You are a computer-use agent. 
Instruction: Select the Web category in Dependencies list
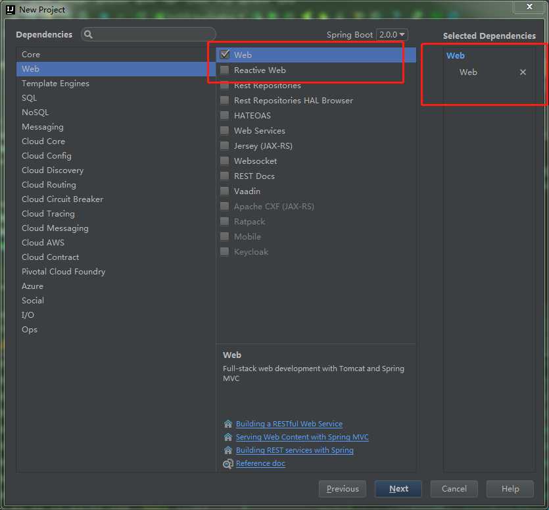116,68
